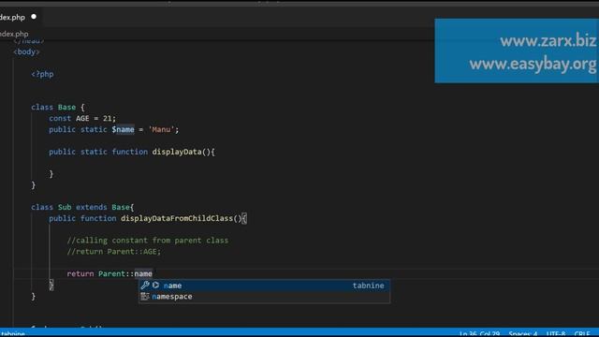Change file encoding UTF-8 in status bar
The height and width of the screenshot is (337, 599).
556,333
